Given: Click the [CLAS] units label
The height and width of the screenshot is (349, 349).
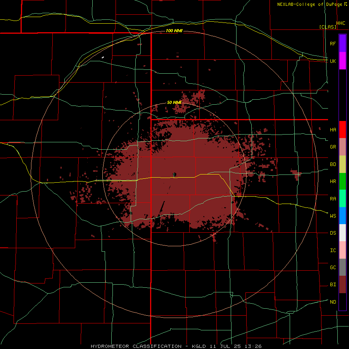Looking at the screenshot, I should coord(328,27).
